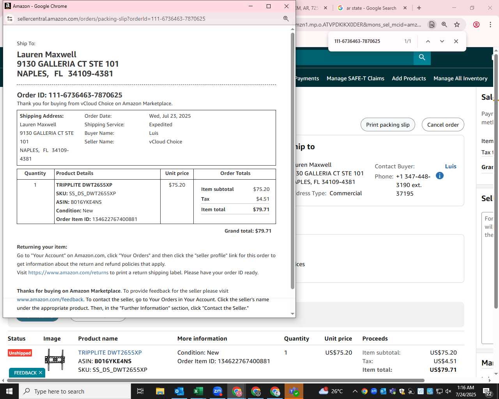The image size is (499, 399).
Task: Click the Print packing slip button
Action: point(388,125)
